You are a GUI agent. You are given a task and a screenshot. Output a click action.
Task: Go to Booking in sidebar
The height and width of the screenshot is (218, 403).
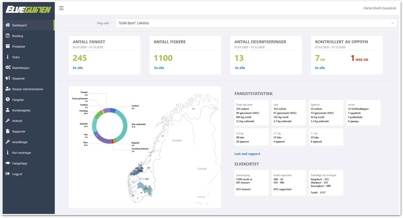tap(28, 36)
